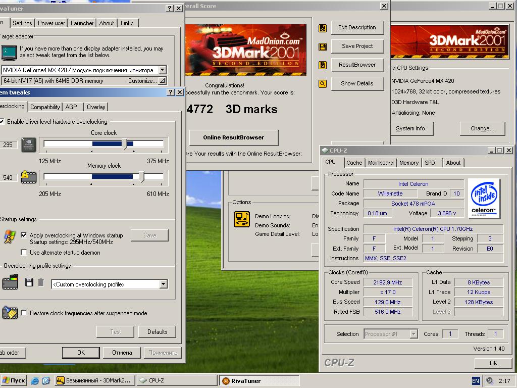Switch to RivaTuner Settings tab
Screen dimensions: 517x388
[x=22, y=23]
